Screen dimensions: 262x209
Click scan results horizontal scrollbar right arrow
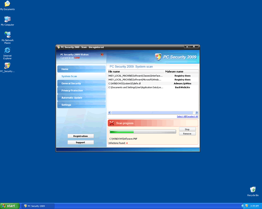click(x=197, y=113)
